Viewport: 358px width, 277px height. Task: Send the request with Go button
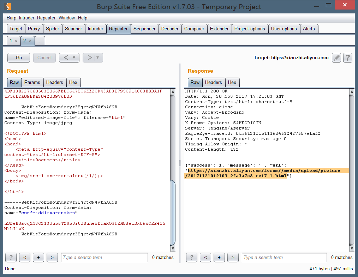coord(19,58)
